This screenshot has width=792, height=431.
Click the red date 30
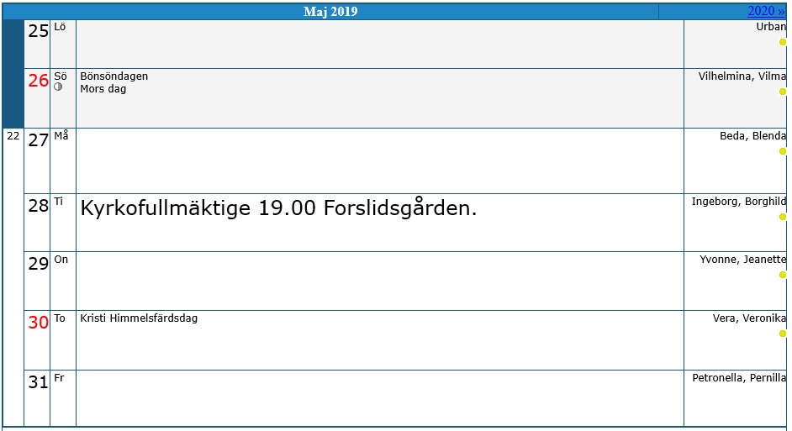[x=38, y=322]
